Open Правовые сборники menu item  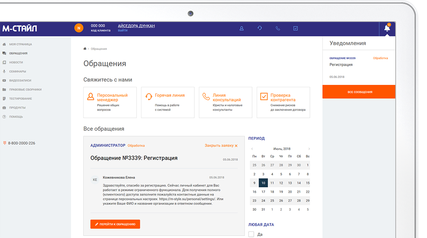(x=25, y=89)
